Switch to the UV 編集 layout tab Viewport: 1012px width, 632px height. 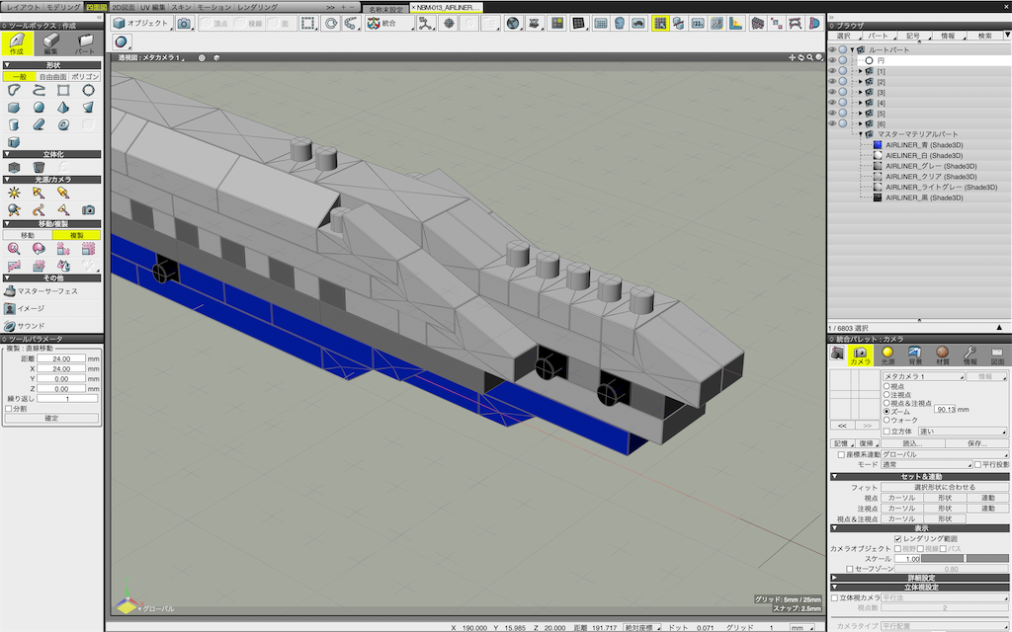(153, 7)
